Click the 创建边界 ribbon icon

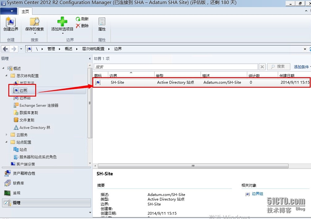coord(11,22)
